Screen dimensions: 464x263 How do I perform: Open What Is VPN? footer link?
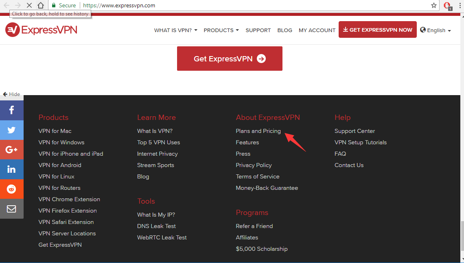tap(155, 131)
